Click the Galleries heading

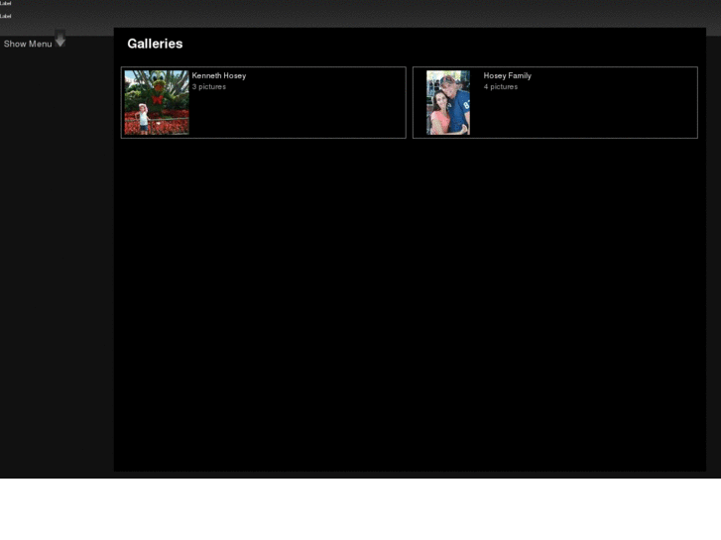[155, 44]
